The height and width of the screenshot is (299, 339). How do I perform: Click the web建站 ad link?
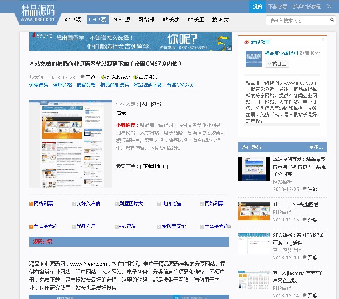click(x=127, y=226)
